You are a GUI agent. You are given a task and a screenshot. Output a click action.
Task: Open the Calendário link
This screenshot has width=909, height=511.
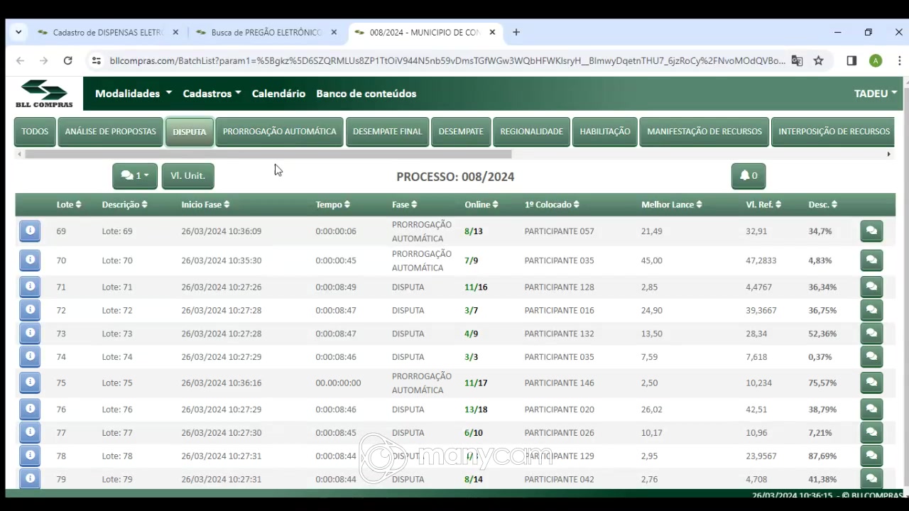pyautogui.click(x=278, y=94)
